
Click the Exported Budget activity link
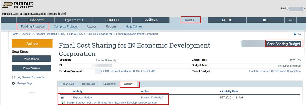[83, 98]
